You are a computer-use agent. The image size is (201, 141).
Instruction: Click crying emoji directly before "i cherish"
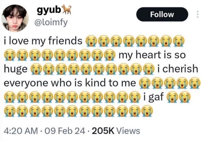point(148,69)
